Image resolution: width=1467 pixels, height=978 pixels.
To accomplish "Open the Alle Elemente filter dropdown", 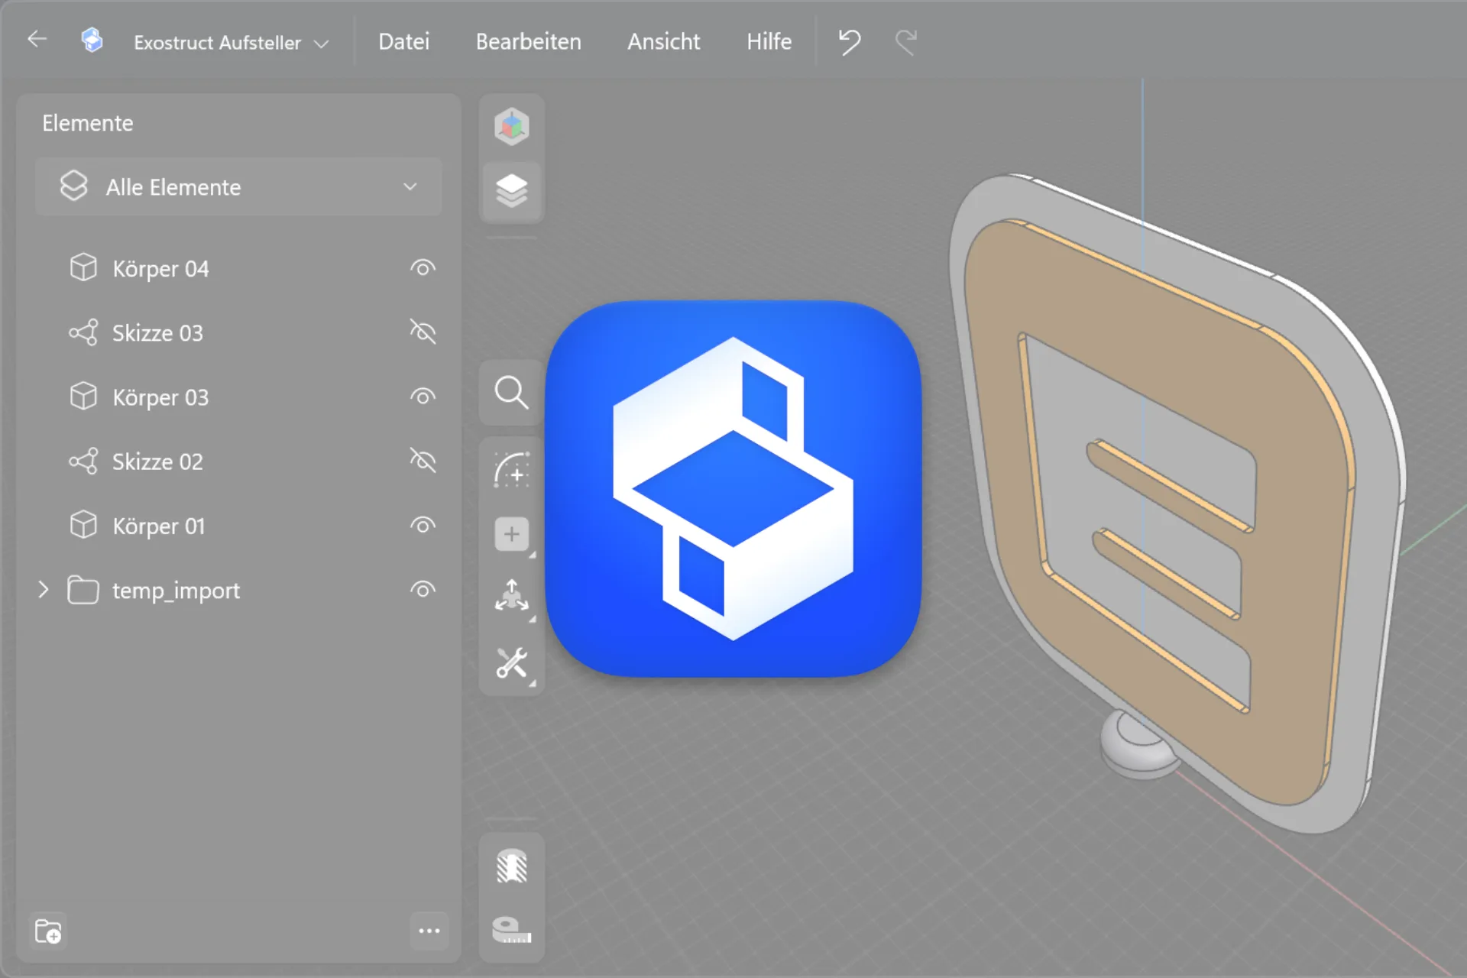I will coord(238,187).
